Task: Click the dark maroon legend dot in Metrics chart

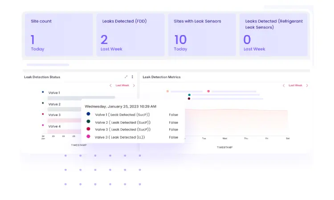Action: tap(189, 99)
